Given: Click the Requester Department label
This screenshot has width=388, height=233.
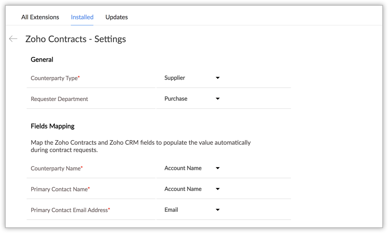Looking at the screenshot, I should click(x=59, y=99).
